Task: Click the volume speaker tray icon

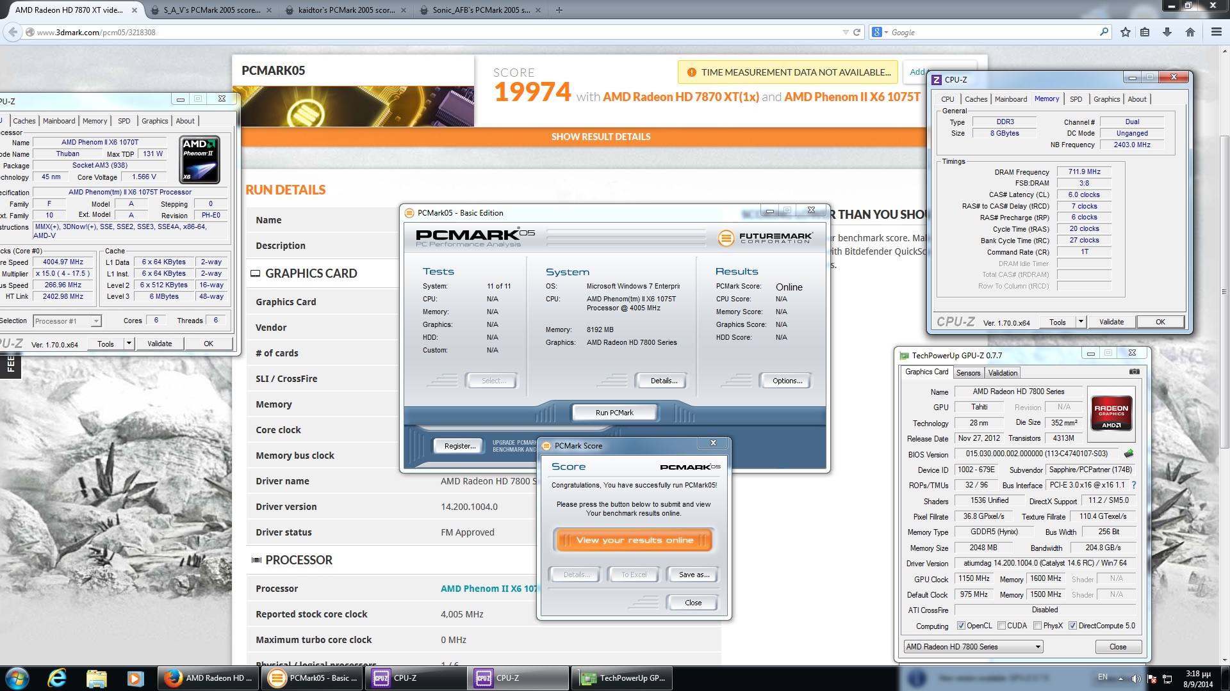Action: [x=1136, y=679]
